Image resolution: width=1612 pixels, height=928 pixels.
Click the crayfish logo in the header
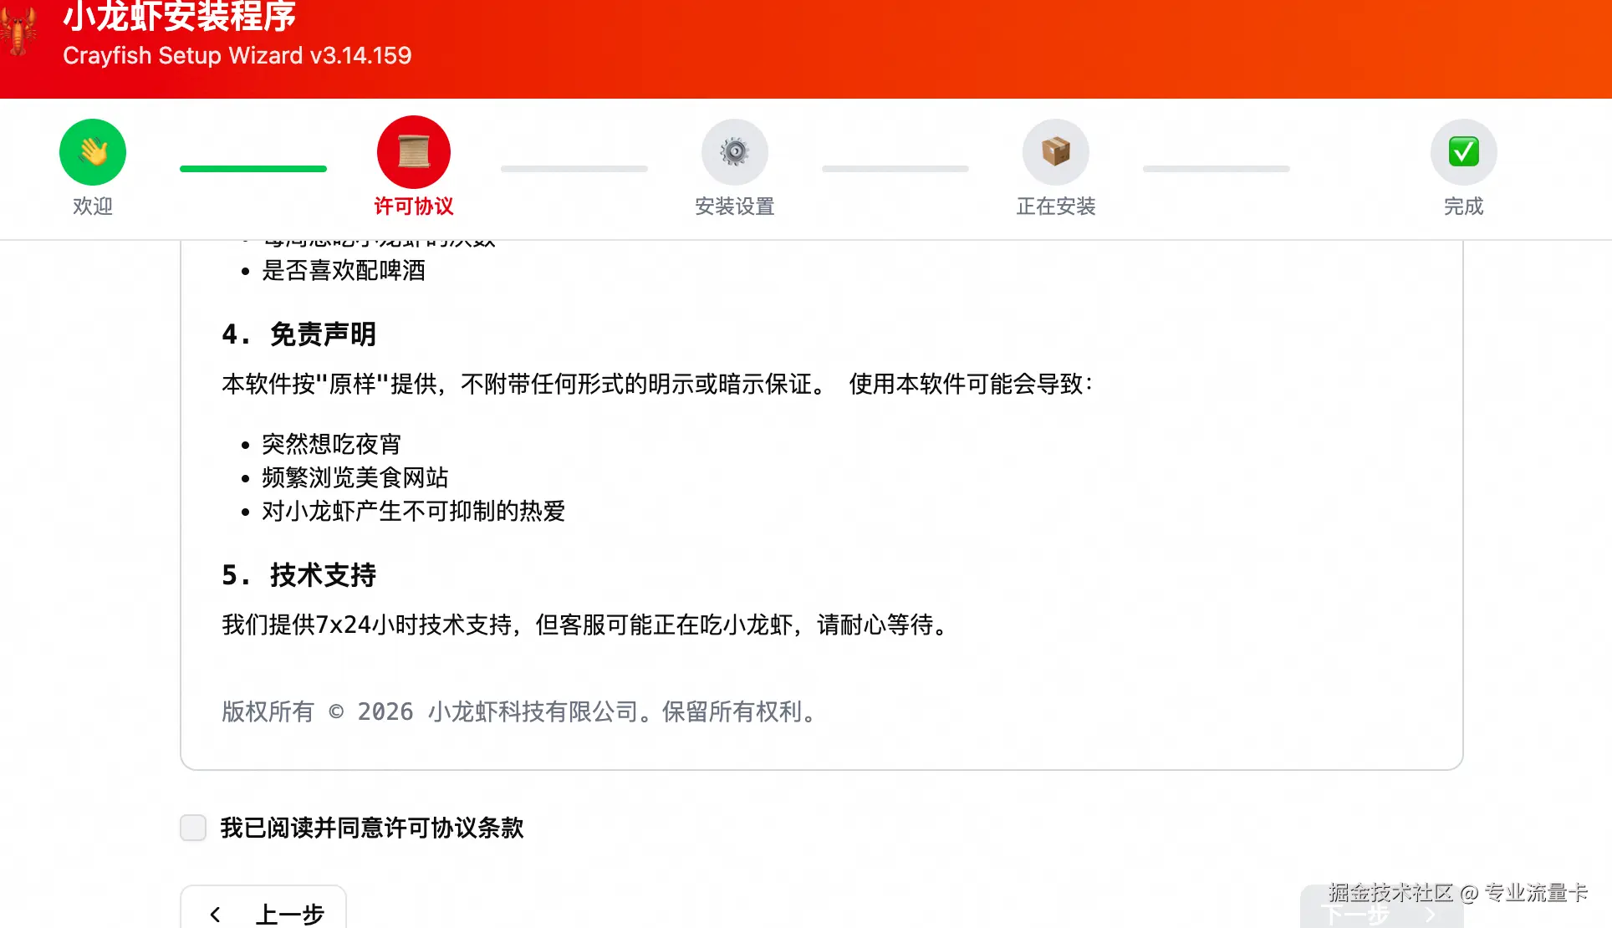[x=18, y=32]
